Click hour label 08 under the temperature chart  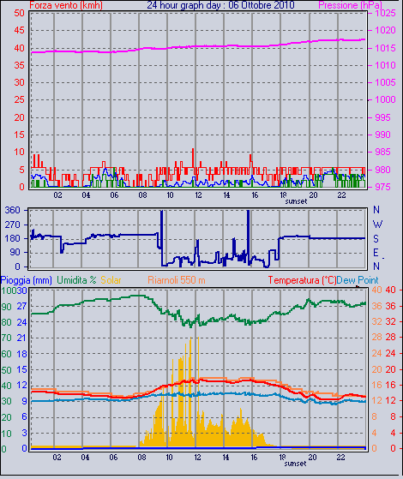(x=141, y=458)
